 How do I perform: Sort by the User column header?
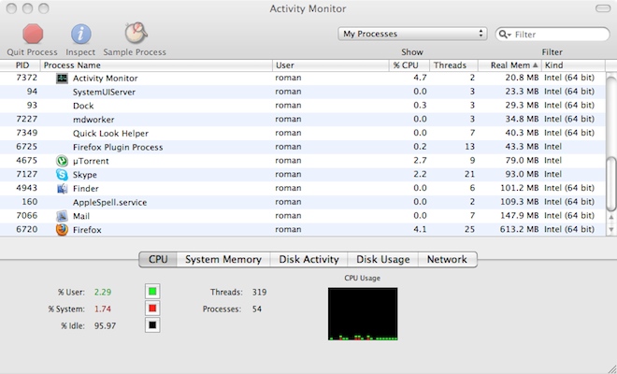[x=331, y=65]
